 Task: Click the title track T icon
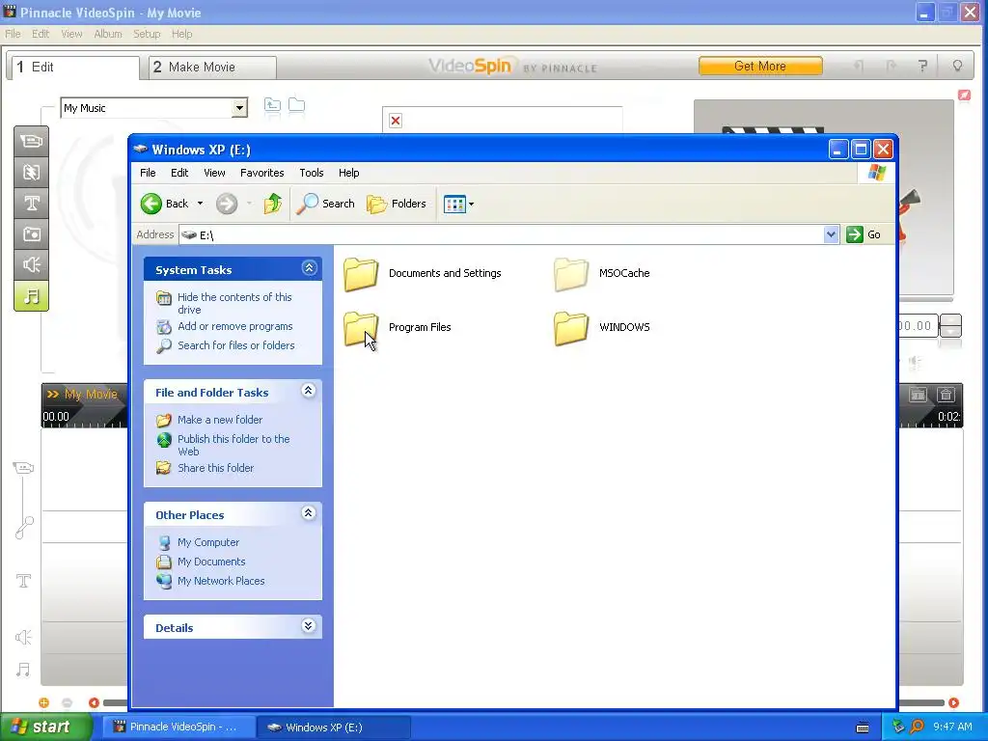coord(23,580)
